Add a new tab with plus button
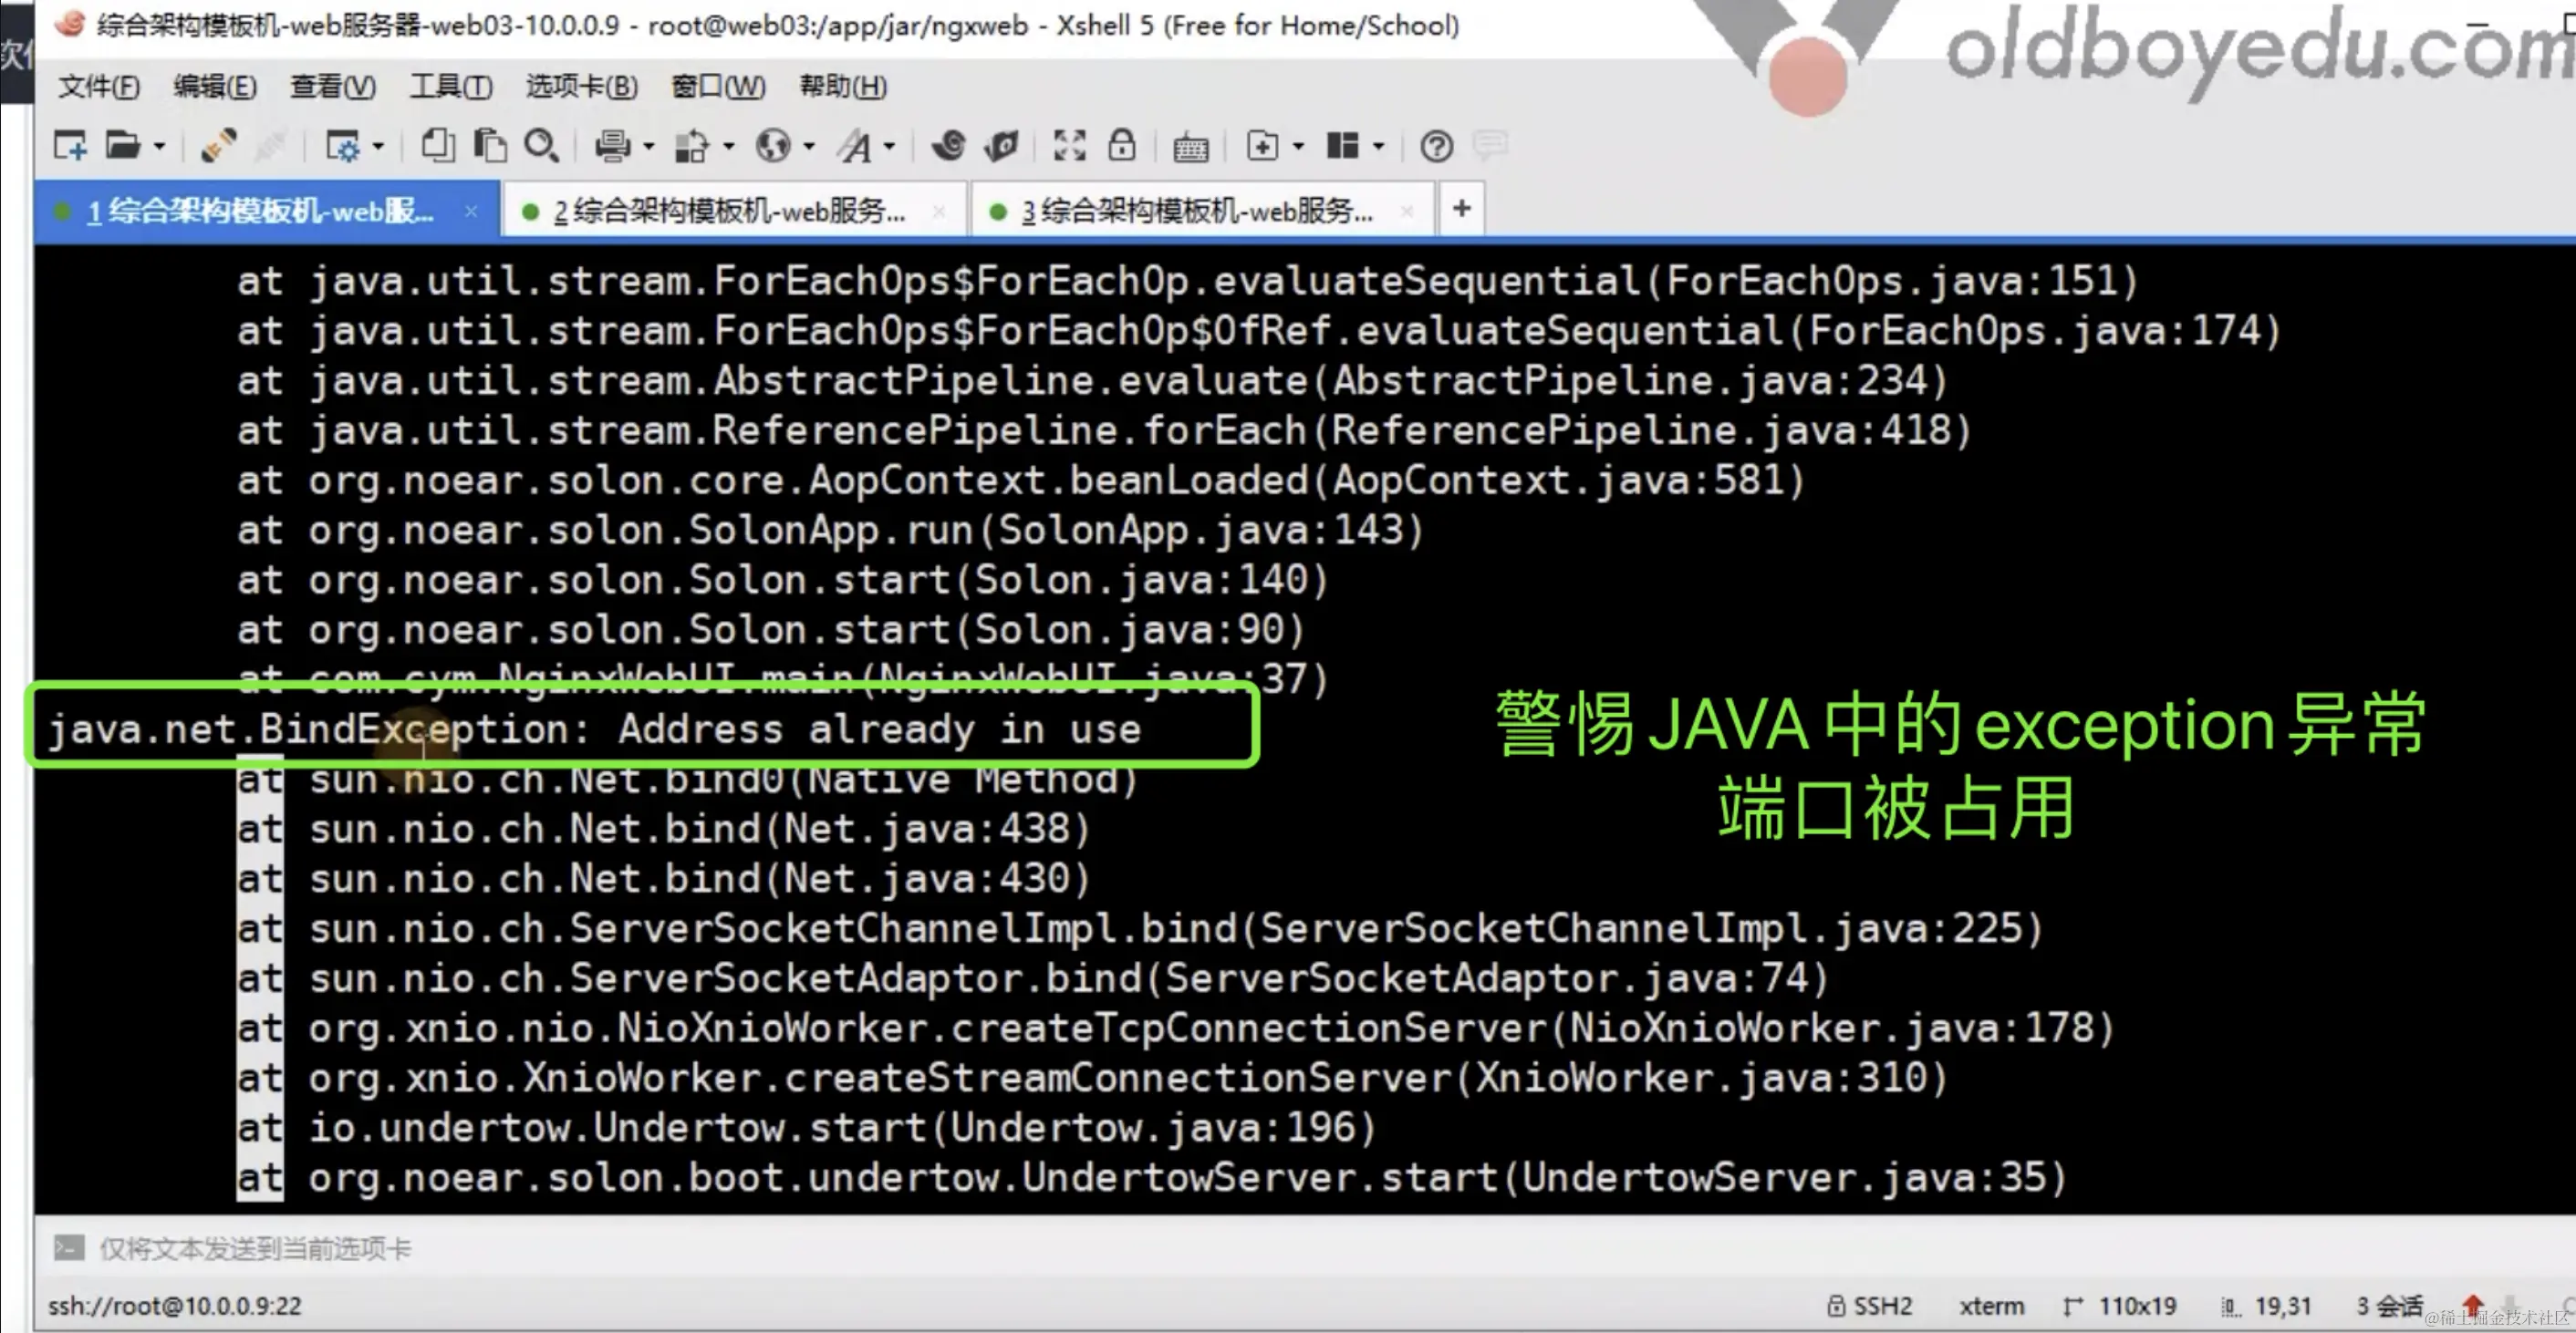The height and width of the screenshot is (1333, 2576). (1461, 209)
